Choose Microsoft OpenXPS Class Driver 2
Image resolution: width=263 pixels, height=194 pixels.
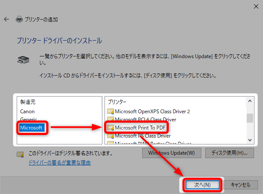[152, 112]
